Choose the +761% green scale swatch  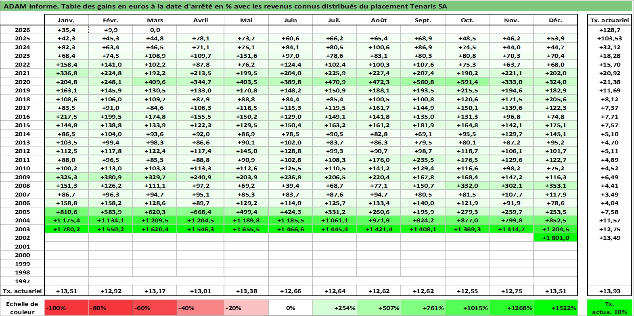click(x=423, y=308)
